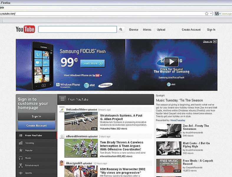Open Tom Brady interception video thumbnail

pos(81,148)
